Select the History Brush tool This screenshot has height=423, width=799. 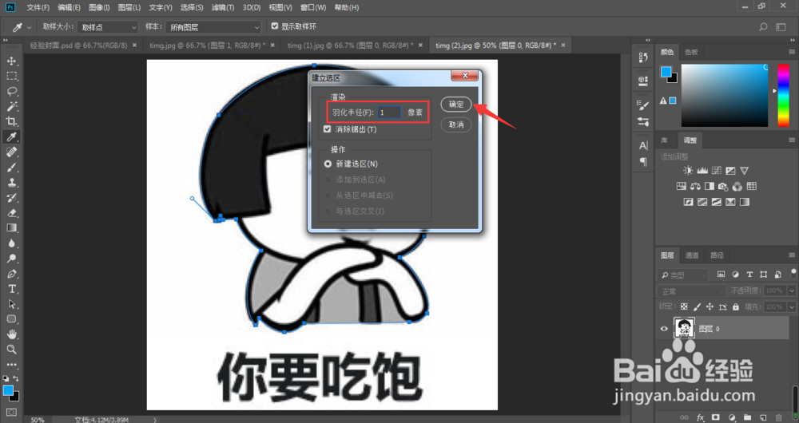pos(11,197)
